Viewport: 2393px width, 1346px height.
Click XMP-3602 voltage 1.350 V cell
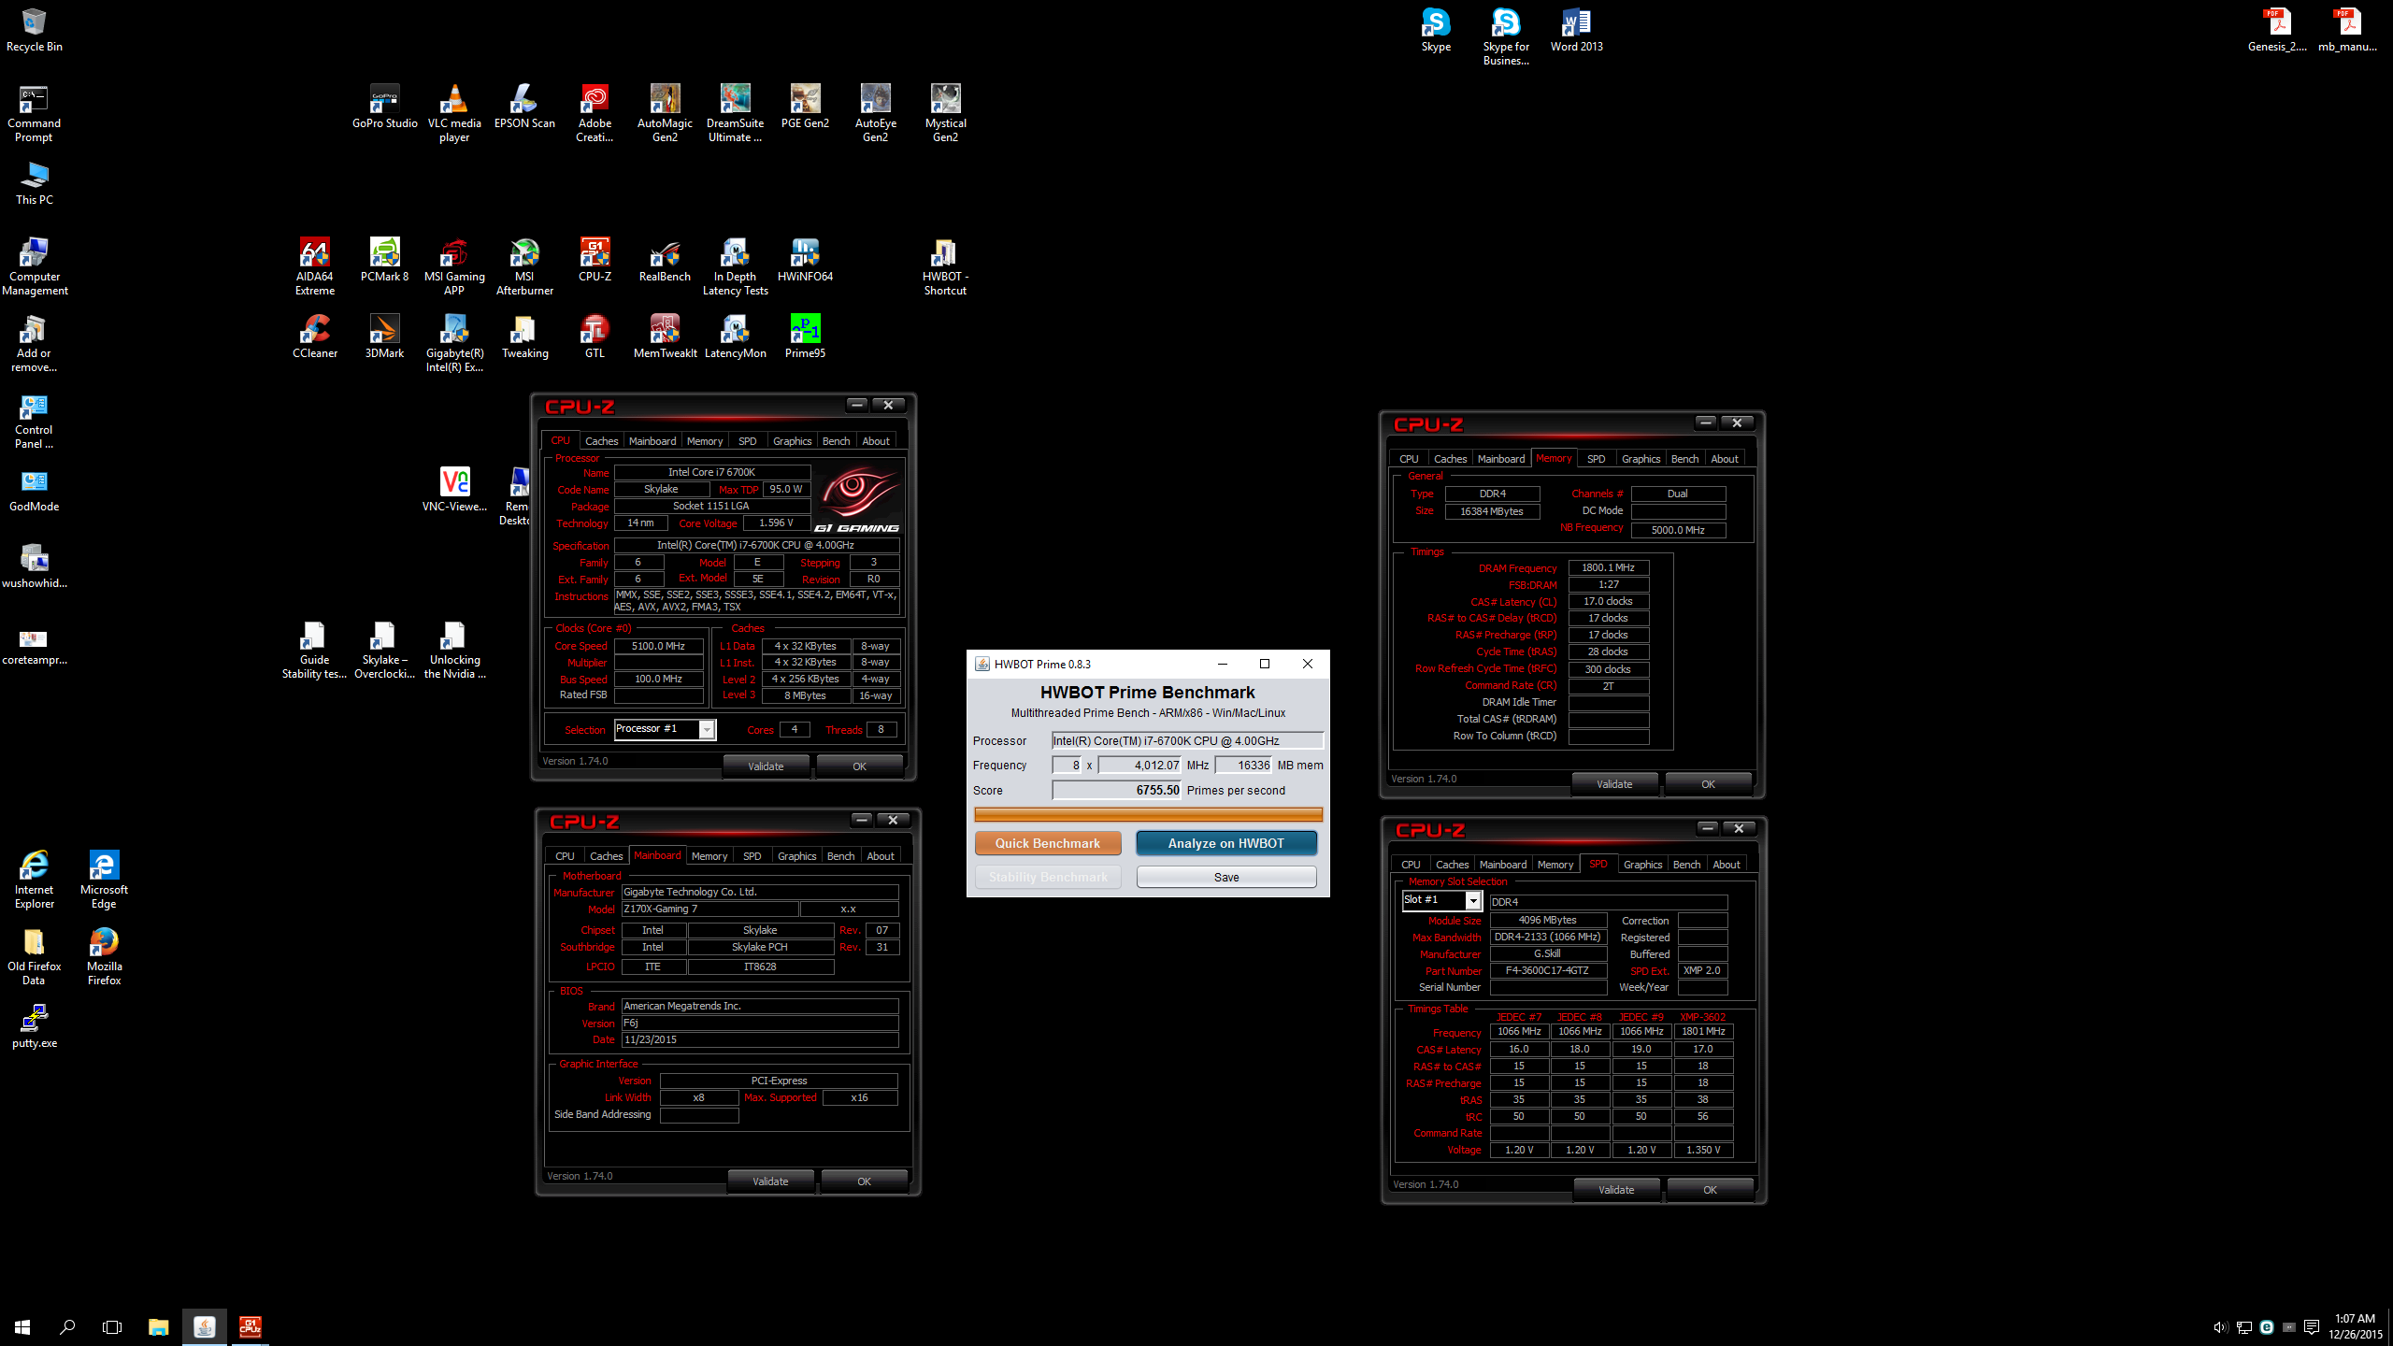(1703, 1151)
